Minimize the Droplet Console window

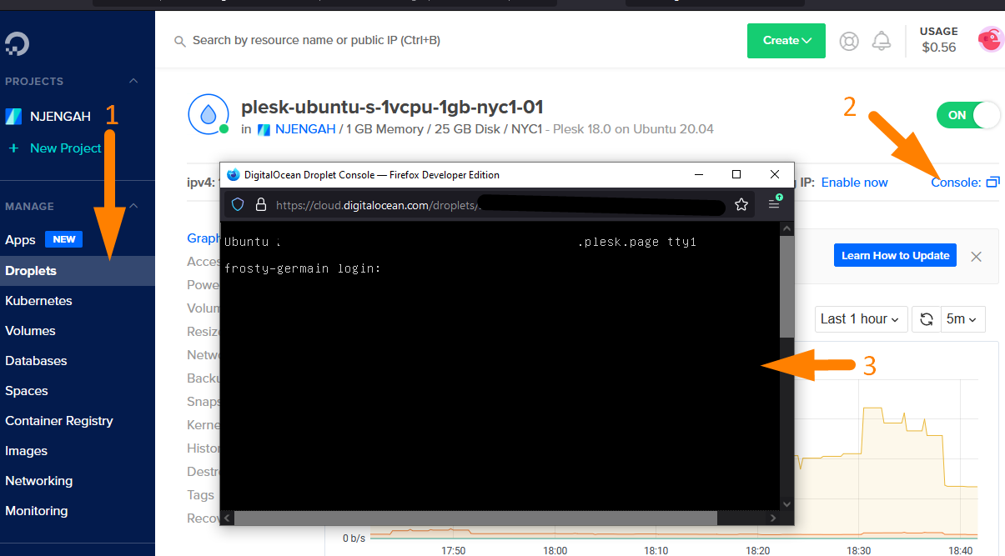pyautogui.click(x=697, y=174)
